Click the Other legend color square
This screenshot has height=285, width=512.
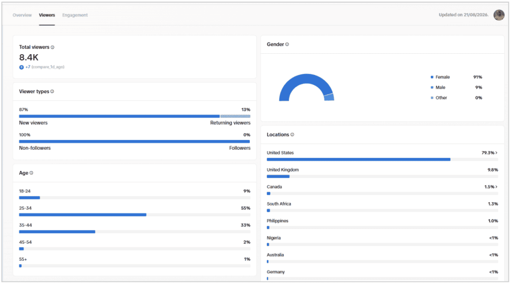(432, 98)
